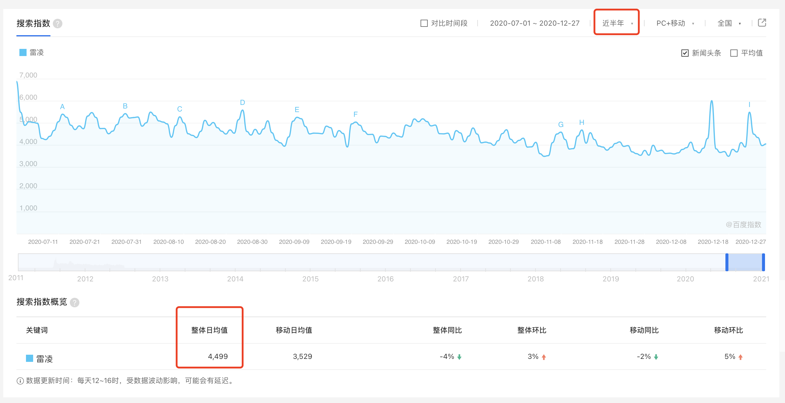The height and width of the screenshot is (403, 785).
Task: Click the 2020-07-01 ~ 2020-12-27 date range
Action: coord(535,23)
